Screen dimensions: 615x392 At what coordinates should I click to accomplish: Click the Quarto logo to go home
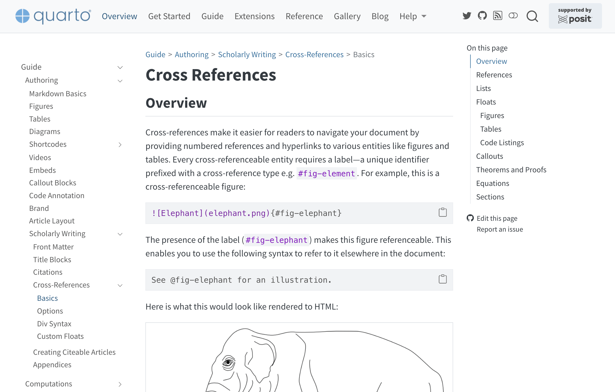pos(53,16)
